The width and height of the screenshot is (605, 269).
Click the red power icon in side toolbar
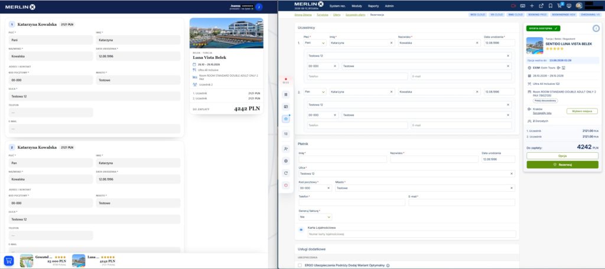(286, 185)
